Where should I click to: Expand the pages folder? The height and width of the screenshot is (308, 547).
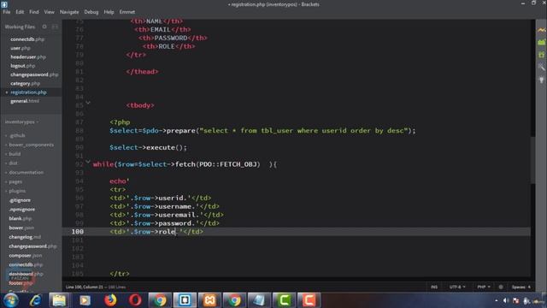(x=15, y=181)
